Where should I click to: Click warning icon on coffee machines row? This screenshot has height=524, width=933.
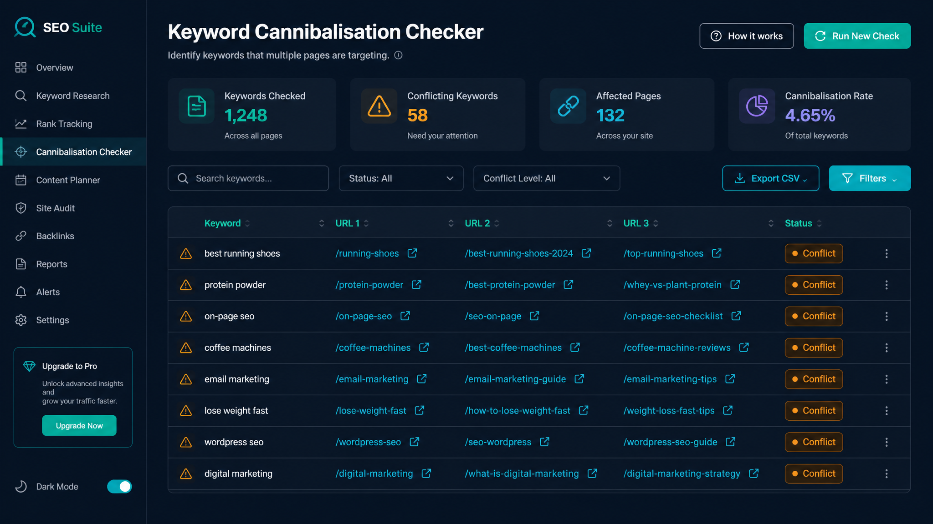pyautogui.click(x=186, y=348)
